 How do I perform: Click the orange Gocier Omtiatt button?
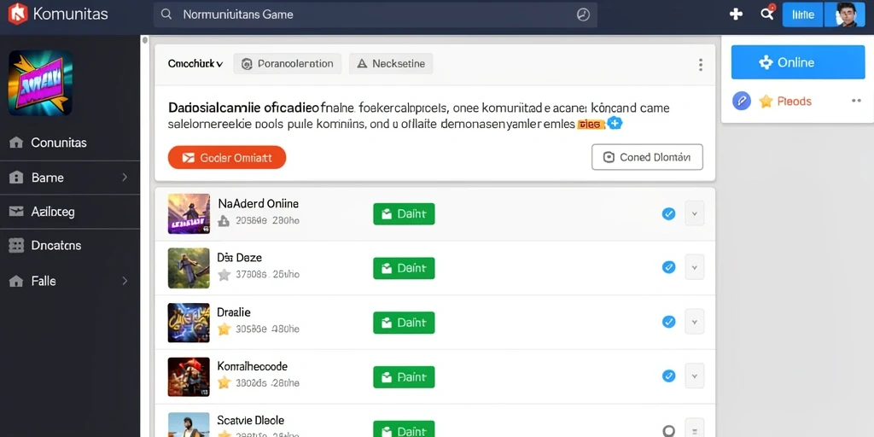227,158
